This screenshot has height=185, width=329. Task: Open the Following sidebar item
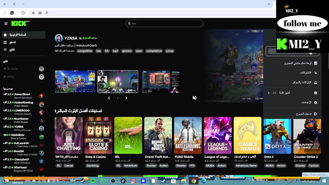24,50
